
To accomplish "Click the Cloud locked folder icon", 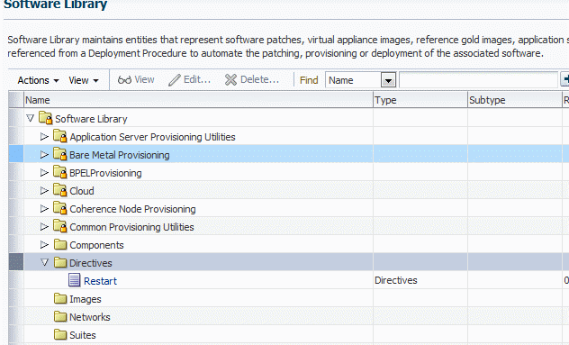I will (60, 190).
